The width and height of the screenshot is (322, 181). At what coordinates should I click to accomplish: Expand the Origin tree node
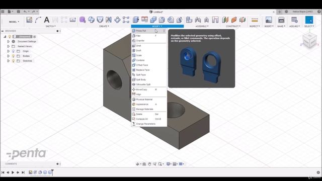(9, 51)
